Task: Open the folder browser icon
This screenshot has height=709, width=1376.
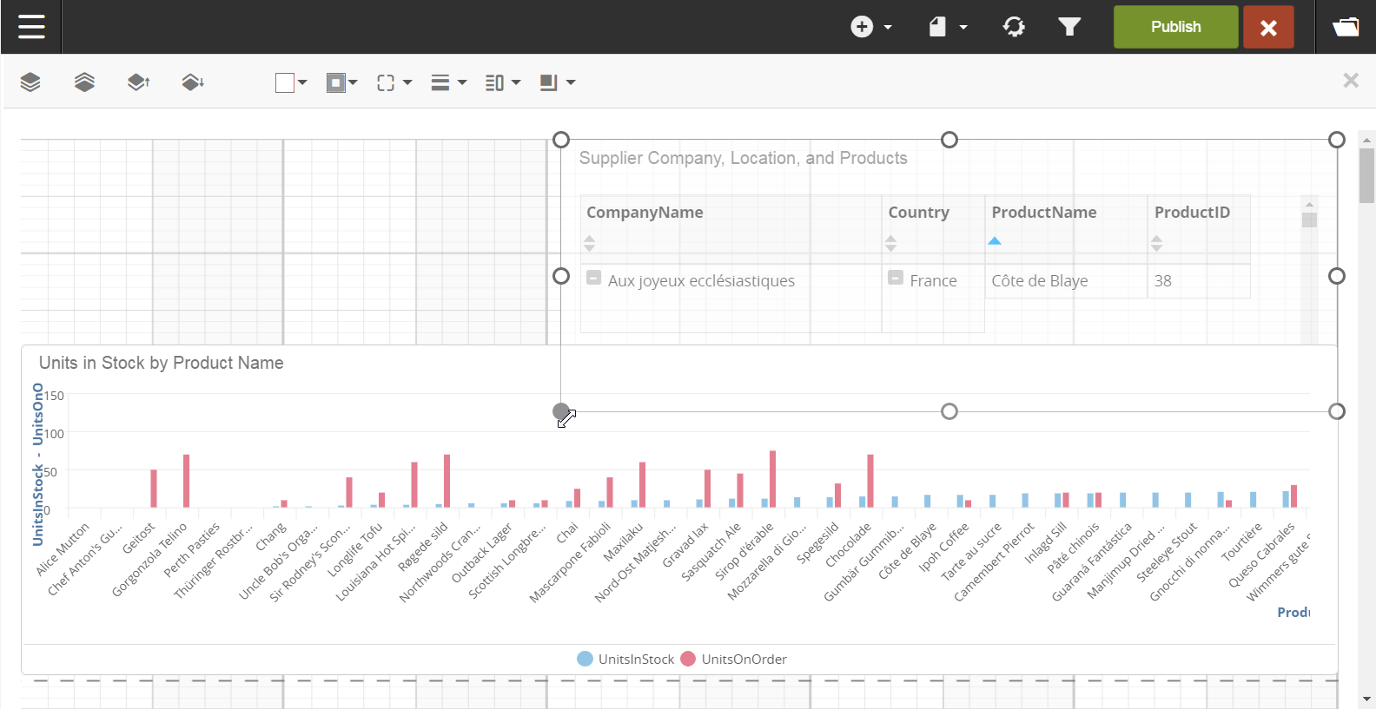Action: [1346, 27]
